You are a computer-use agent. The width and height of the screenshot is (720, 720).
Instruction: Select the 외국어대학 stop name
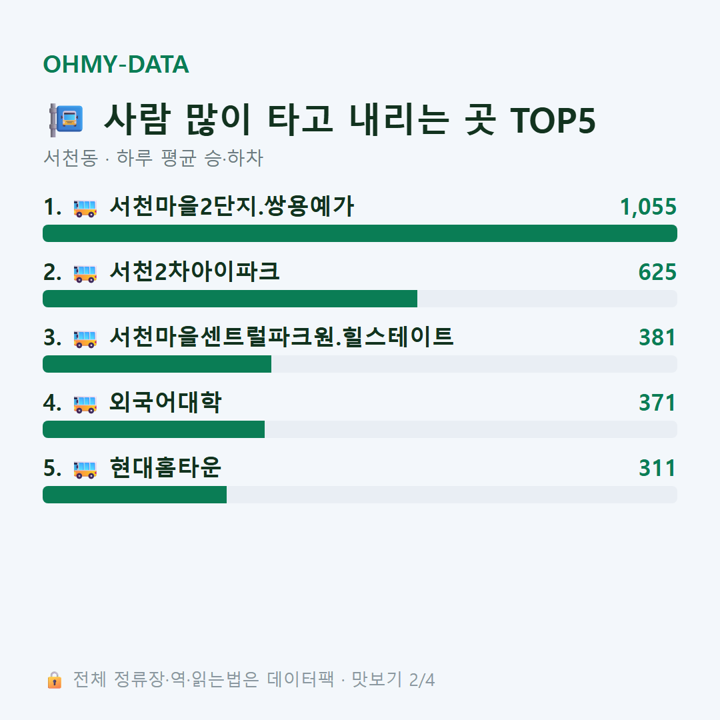pos(165,402)
